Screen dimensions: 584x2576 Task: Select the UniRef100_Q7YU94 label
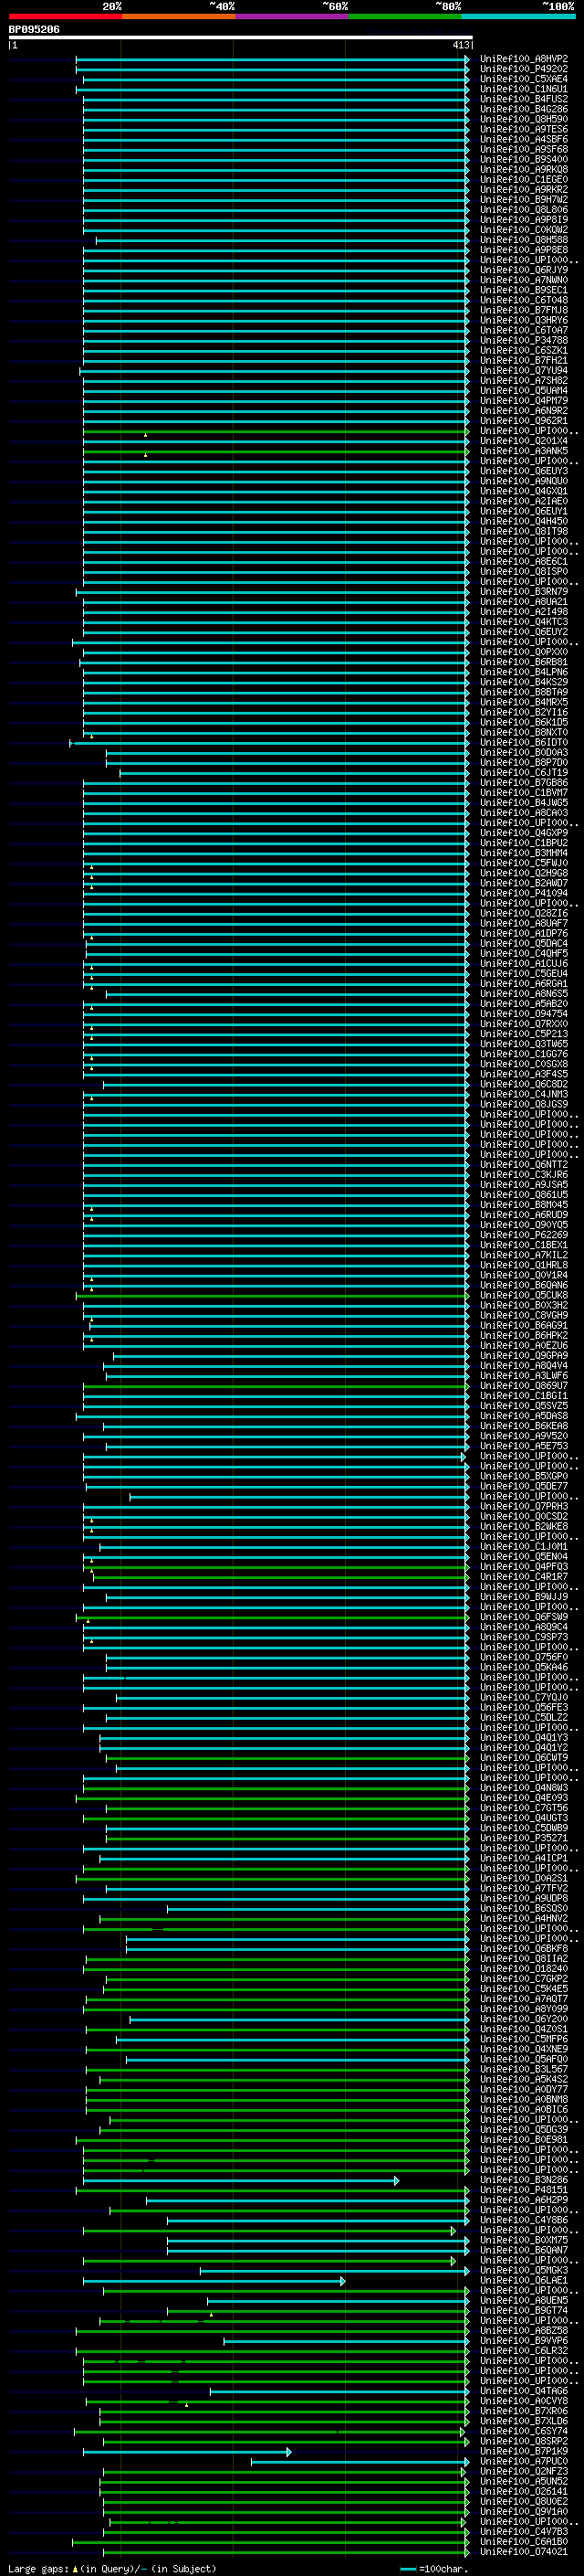click(x=523, y=370)
